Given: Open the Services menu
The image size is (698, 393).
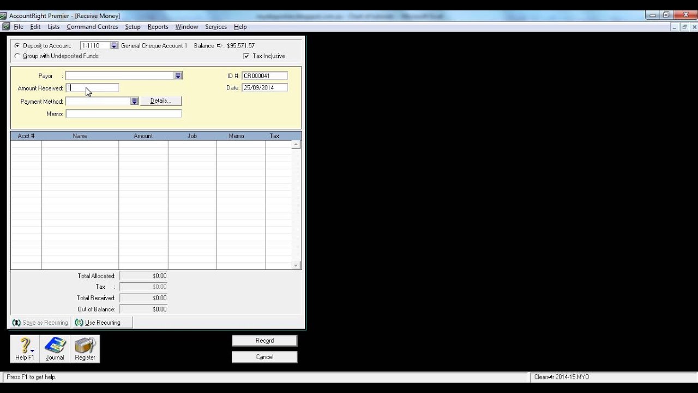Looking at the screenshot, I should pos(216,27).
